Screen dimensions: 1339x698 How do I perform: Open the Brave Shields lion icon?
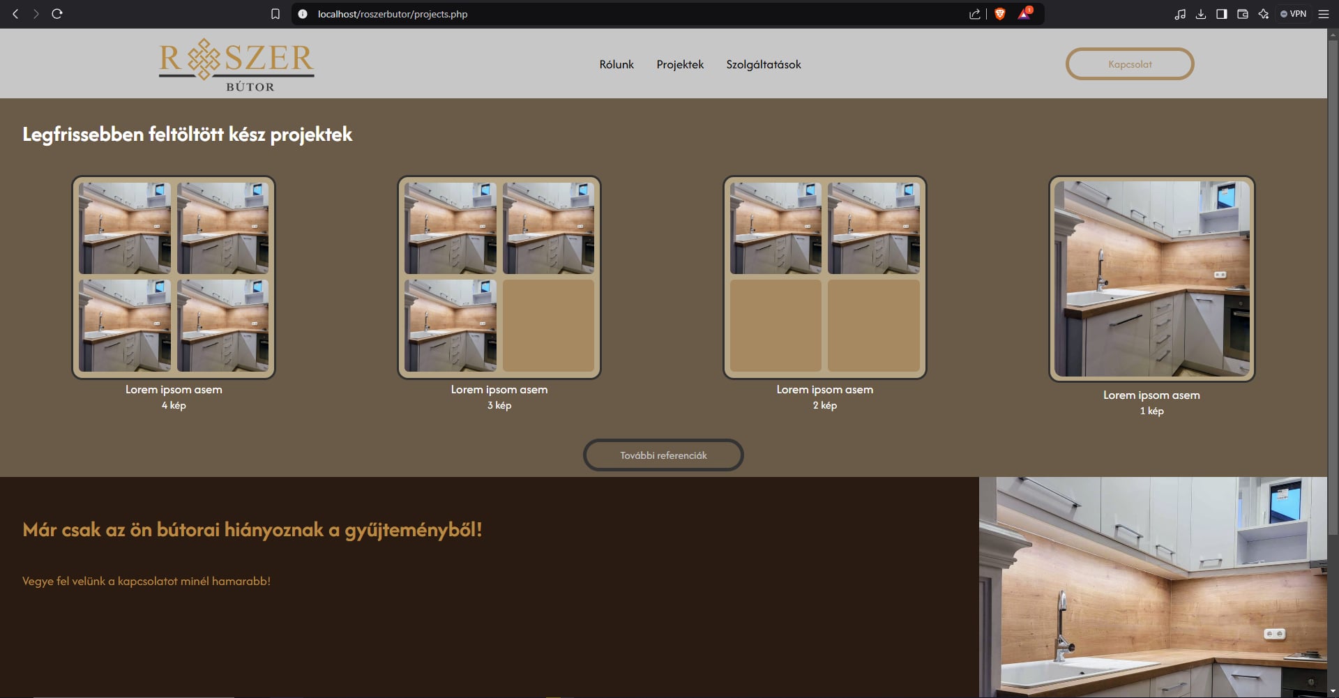click(999, 14)
